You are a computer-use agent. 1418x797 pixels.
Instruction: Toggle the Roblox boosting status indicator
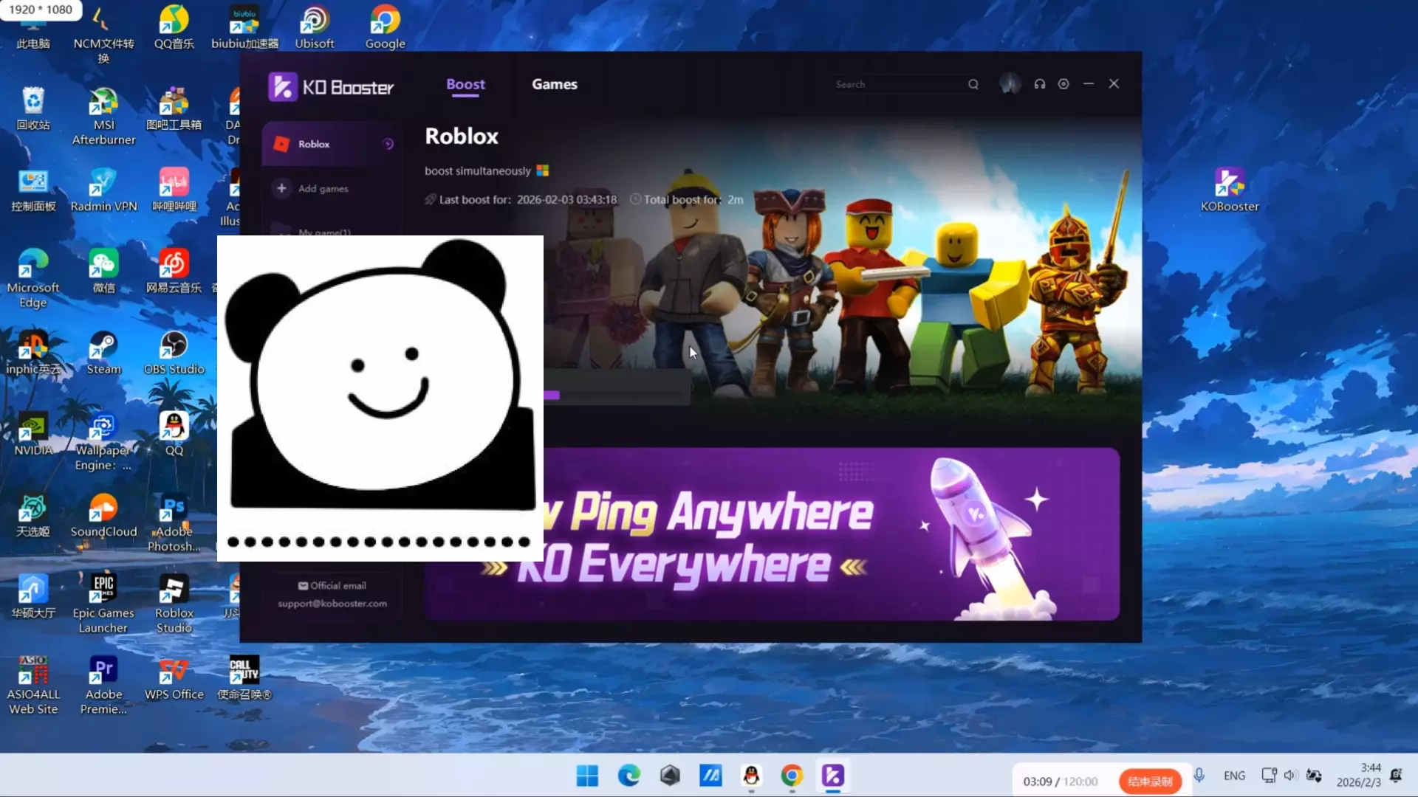(388, 144)
